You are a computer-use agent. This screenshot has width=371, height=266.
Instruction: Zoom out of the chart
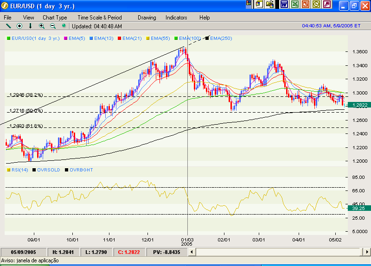pyautogui.click(x=52, y=26)
